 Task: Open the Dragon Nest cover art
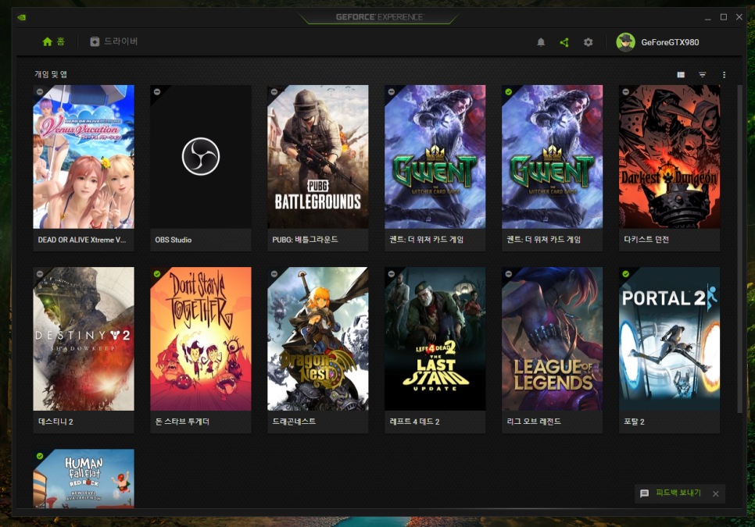point(318,339)
